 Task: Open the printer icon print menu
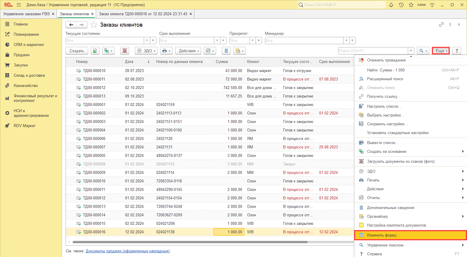coord(166,51)
